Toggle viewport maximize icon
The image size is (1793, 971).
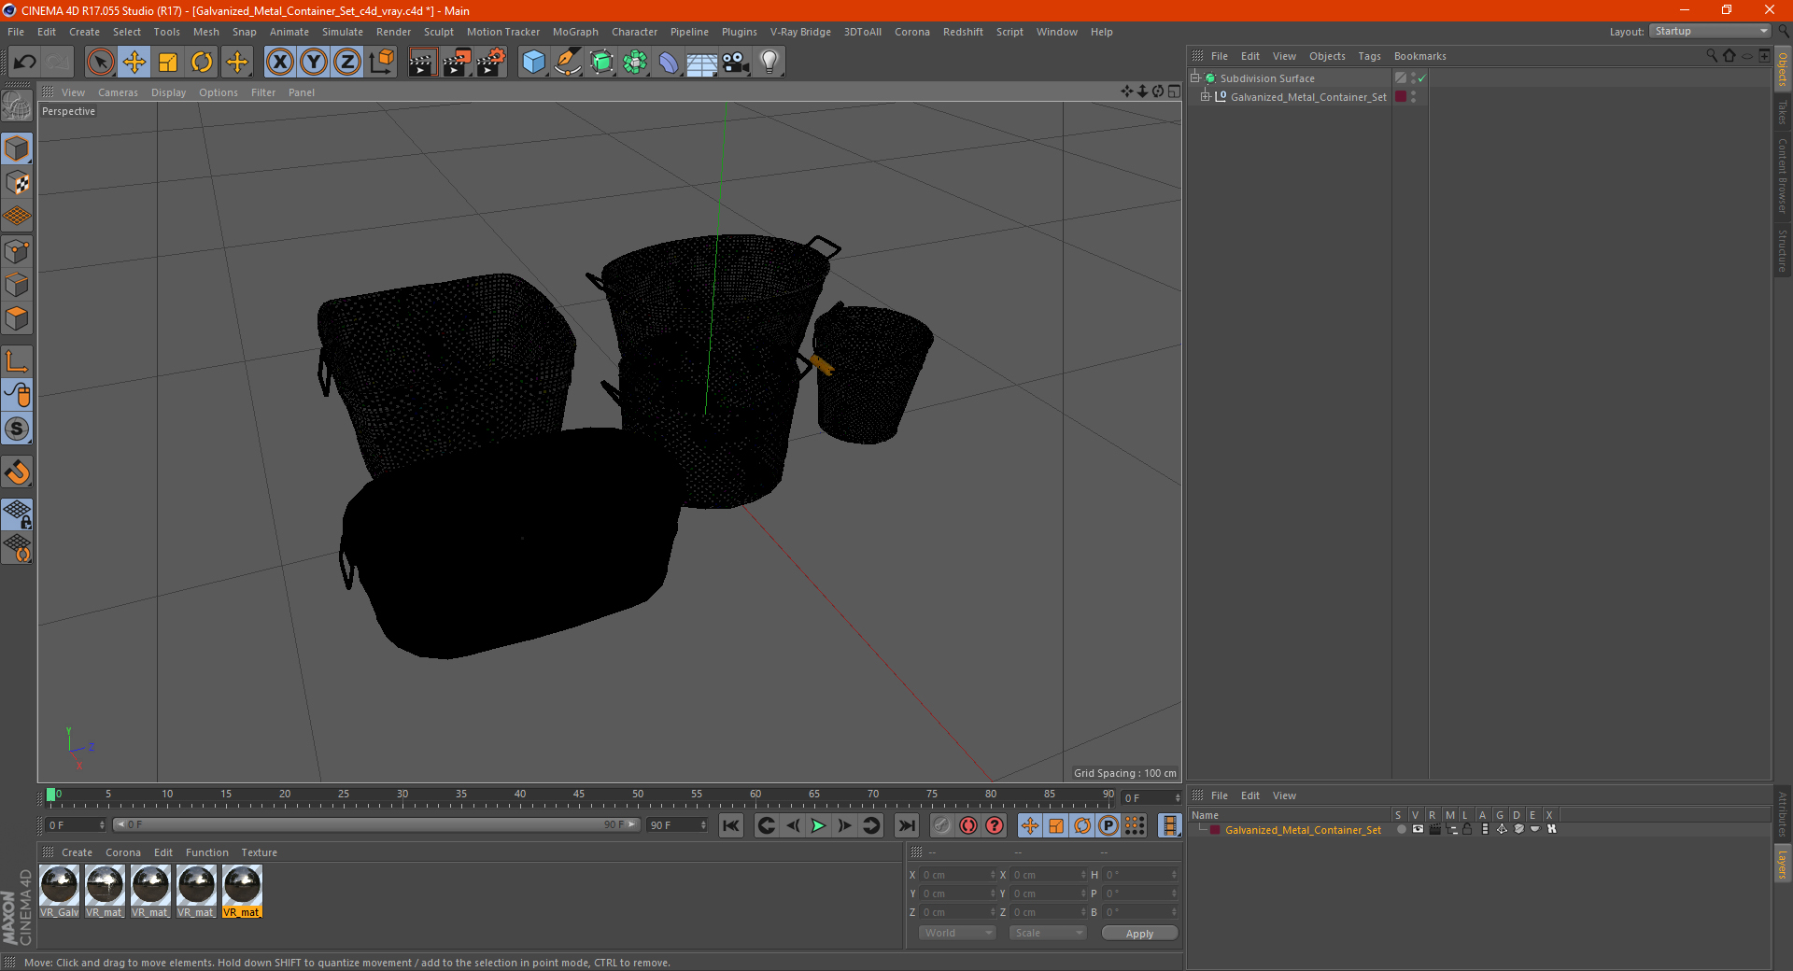click(x=1174, y=91)
